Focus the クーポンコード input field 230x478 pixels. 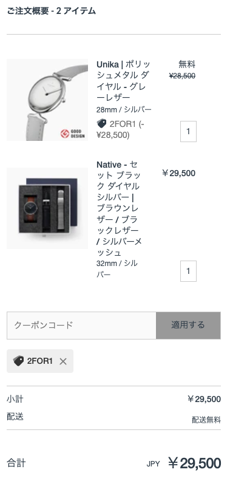click(82, 326)
